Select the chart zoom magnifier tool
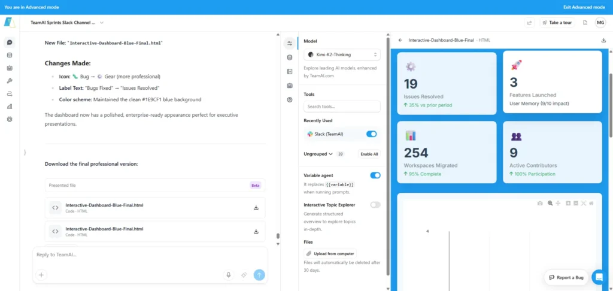Viewport: 613px width, 291px height. tap(550, 203)
